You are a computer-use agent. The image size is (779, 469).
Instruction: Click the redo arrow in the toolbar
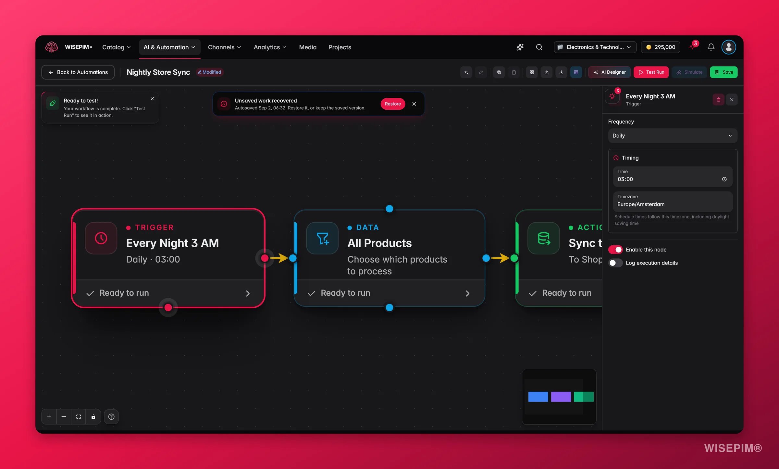coord(481,72)
